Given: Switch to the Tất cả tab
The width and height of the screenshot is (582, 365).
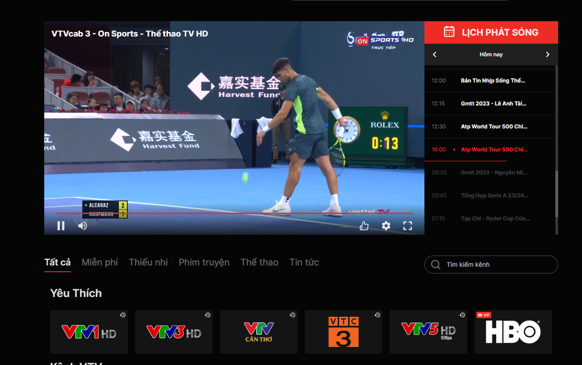Looking at the screenshot, I should point(57,262).
